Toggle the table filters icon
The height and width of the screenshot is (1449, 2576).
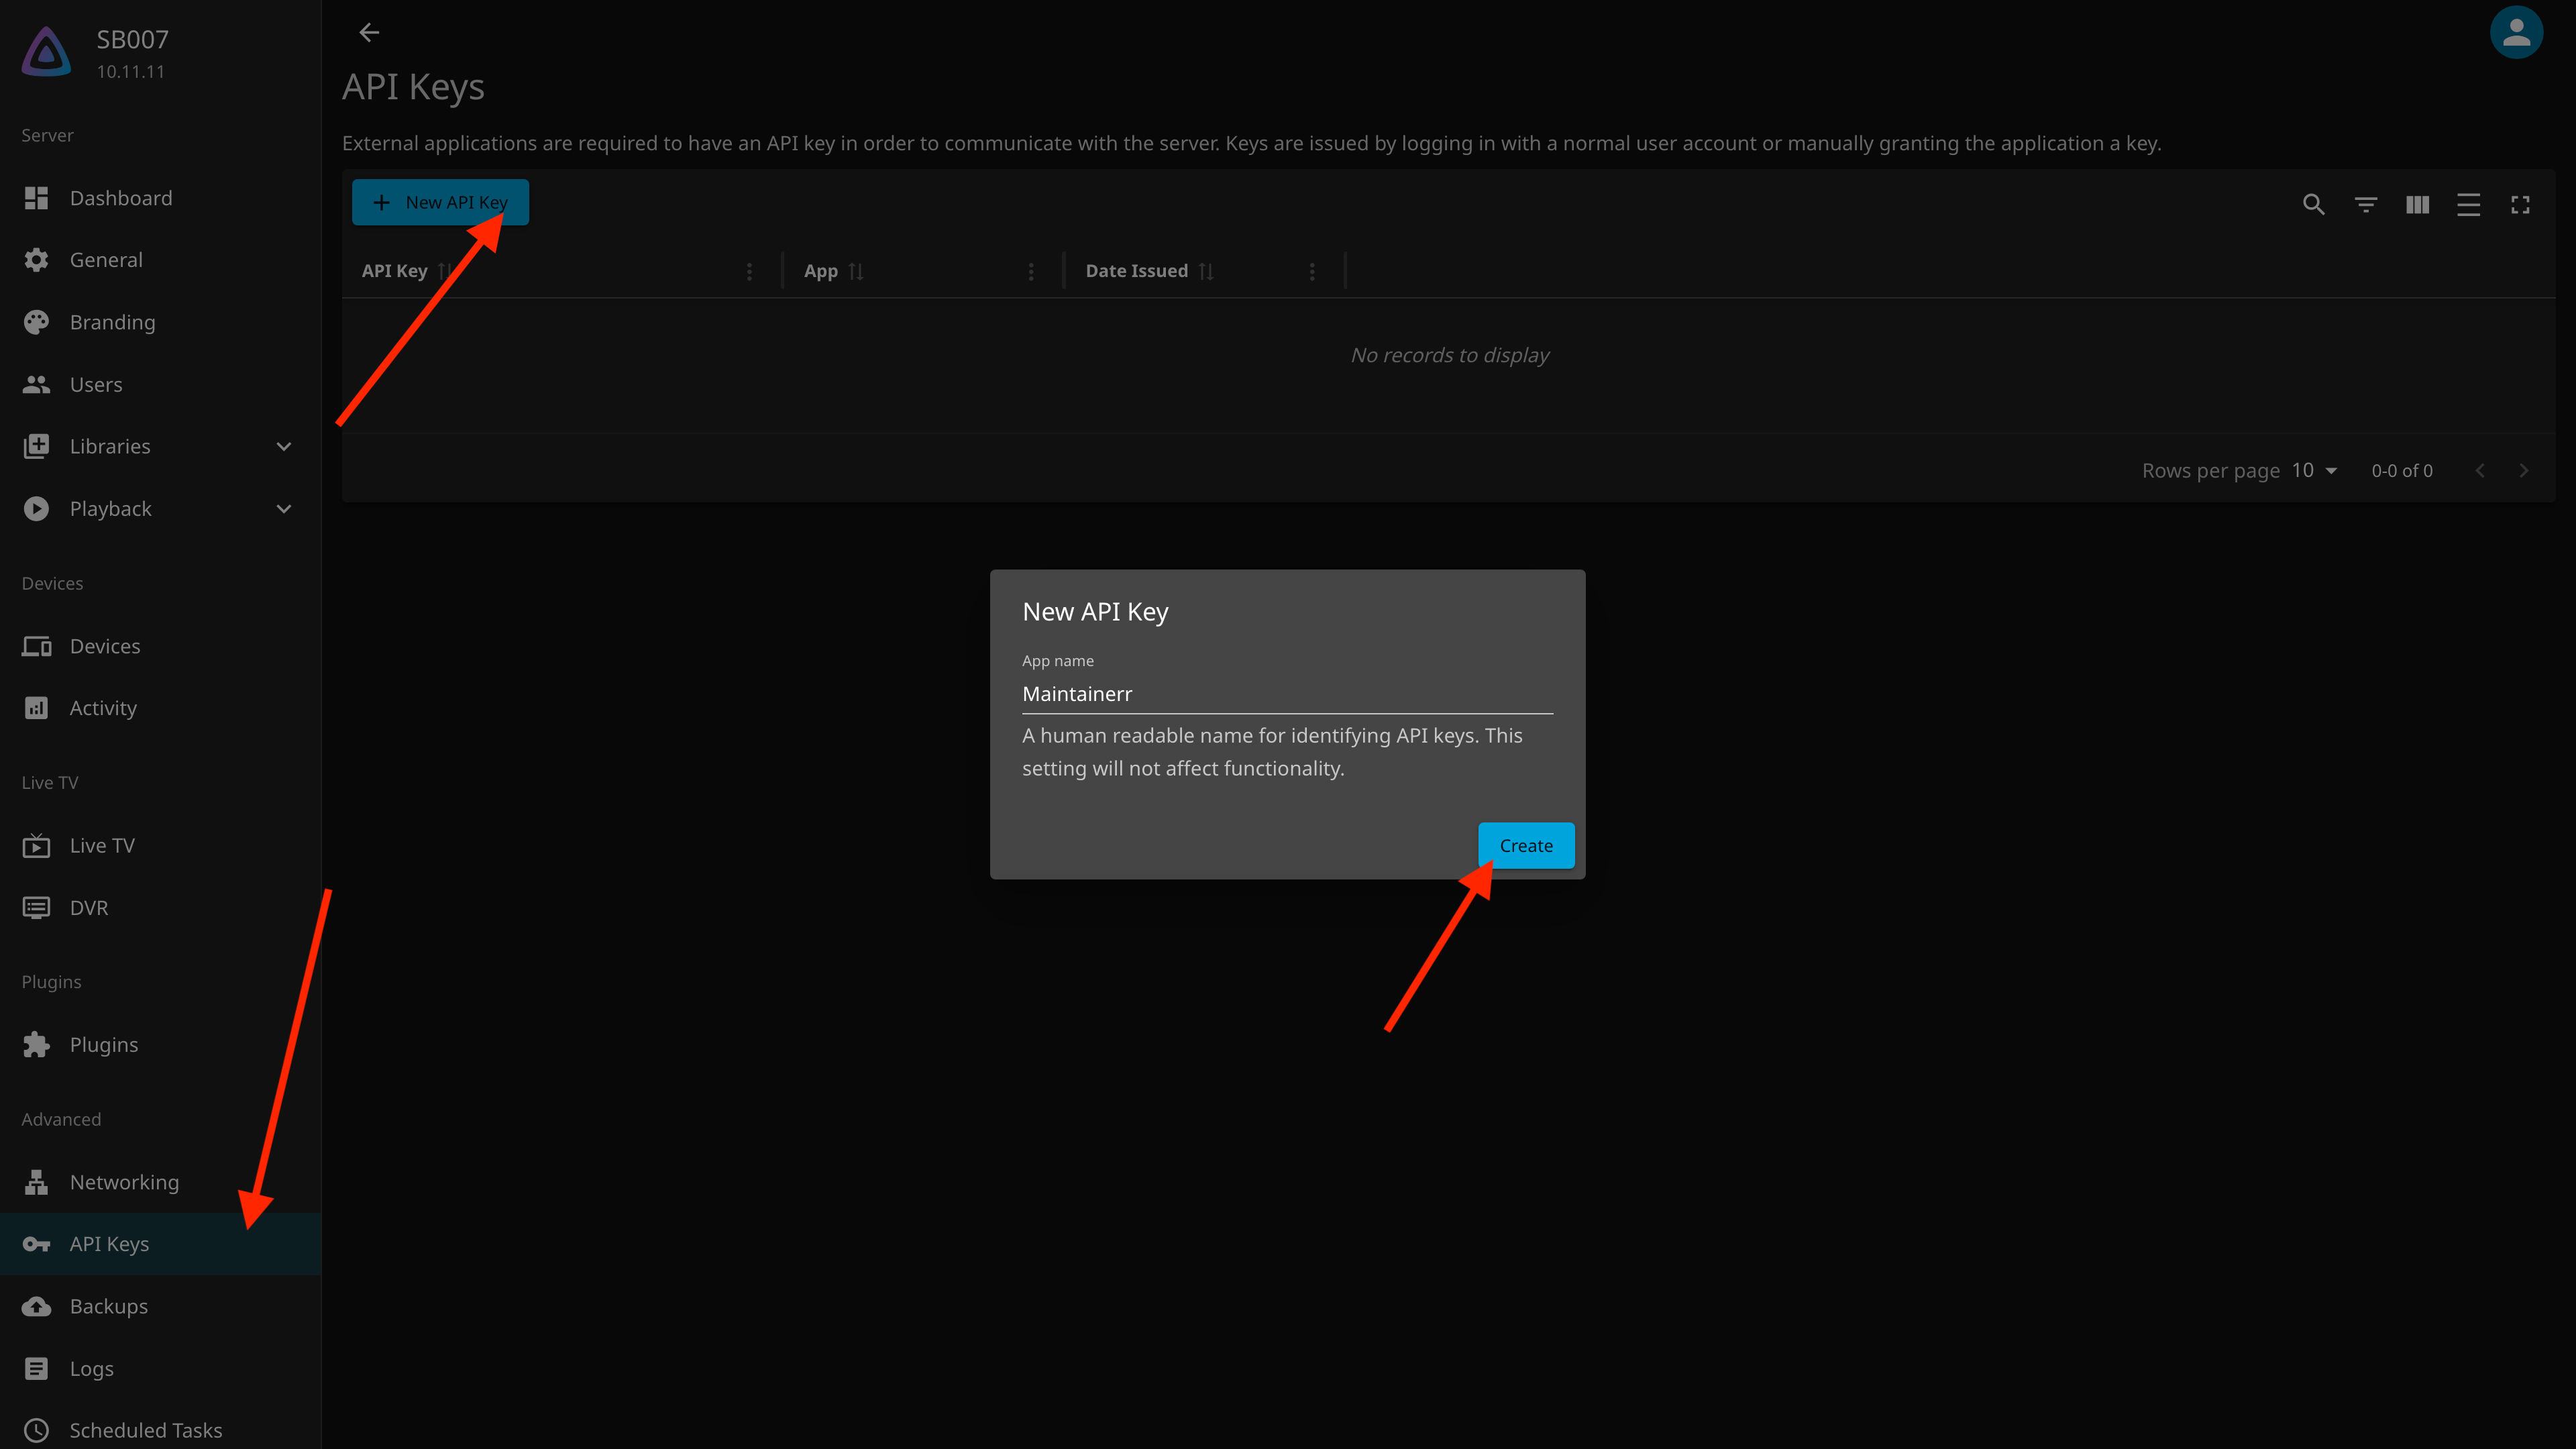(x=2365, y=205)
